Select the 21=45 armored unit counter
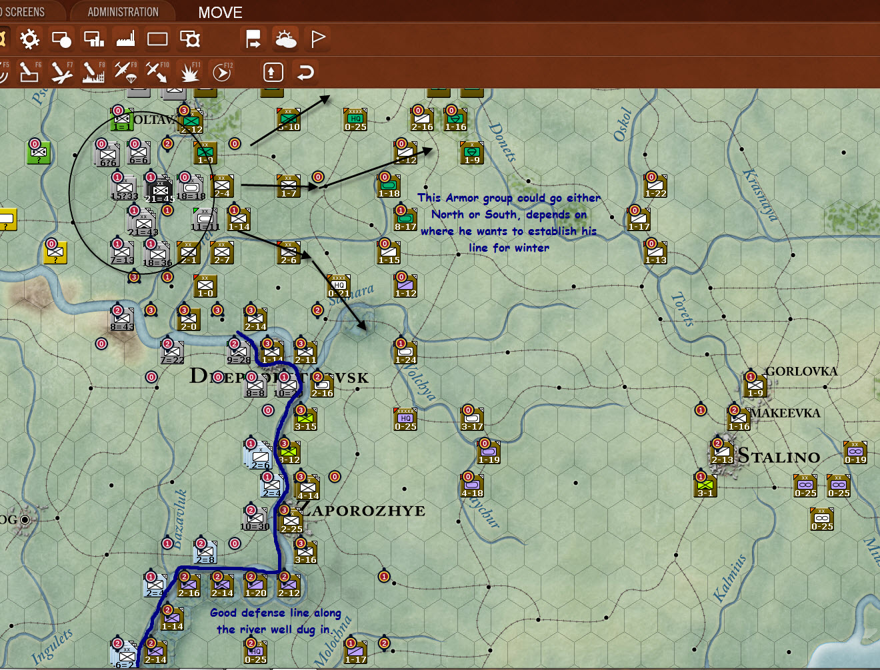Viewport: 880px width, 670px height. [x=159, y=190]
